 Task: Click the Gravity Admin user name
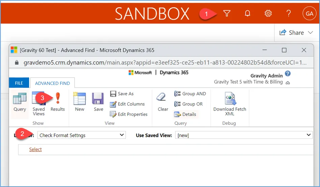(x=267, y=76)
